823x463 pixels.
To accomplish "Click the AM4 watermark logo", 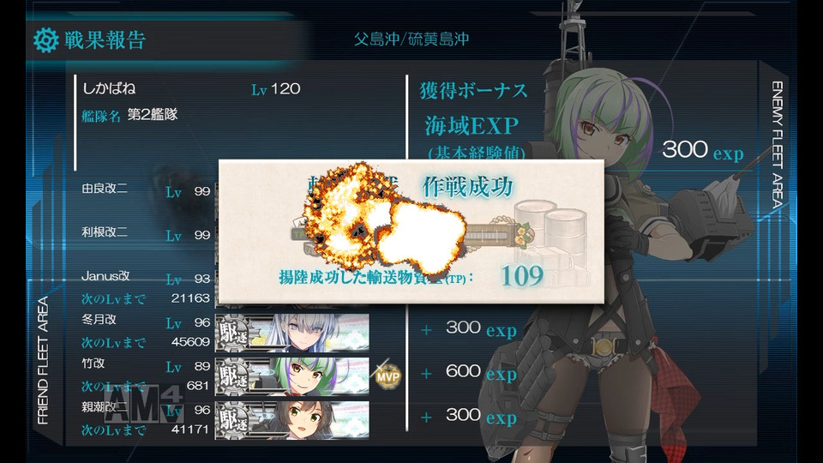I will [x=143, y=403].
